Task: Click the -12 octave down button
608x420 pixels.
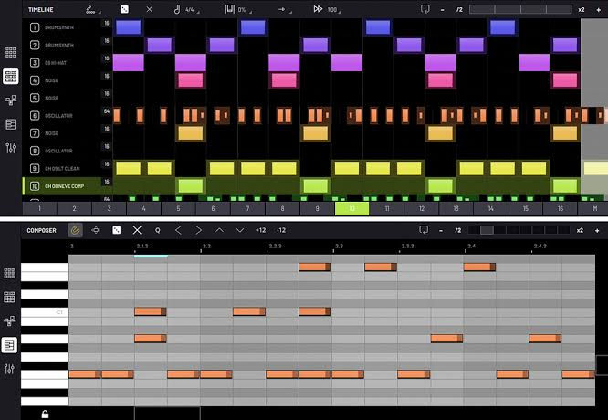Action: 281,230
